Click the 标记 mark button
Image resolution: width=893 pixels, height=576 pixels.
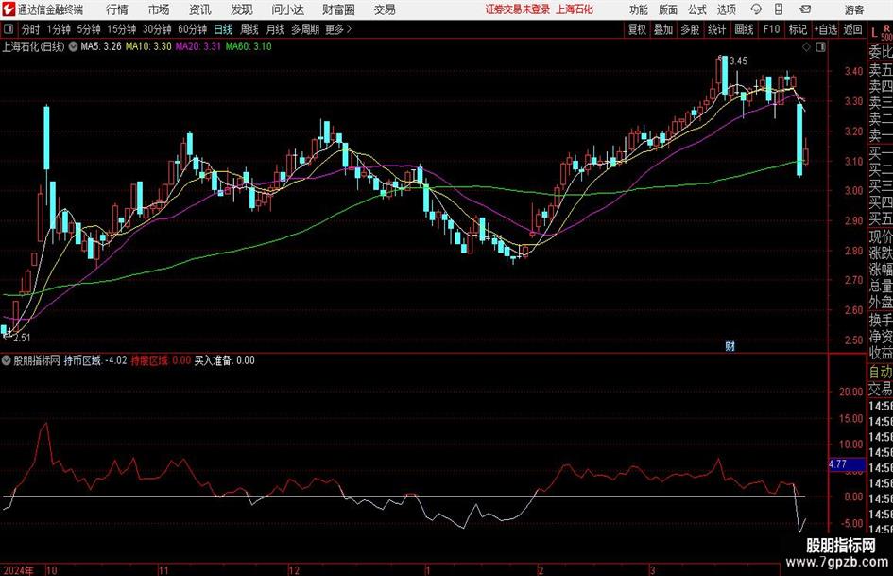[x=798, y=29]
